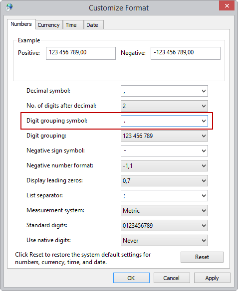Expand the Standard digits dropdown
Viewport: 238px width, 291px height.
click(x=164, y=226)
